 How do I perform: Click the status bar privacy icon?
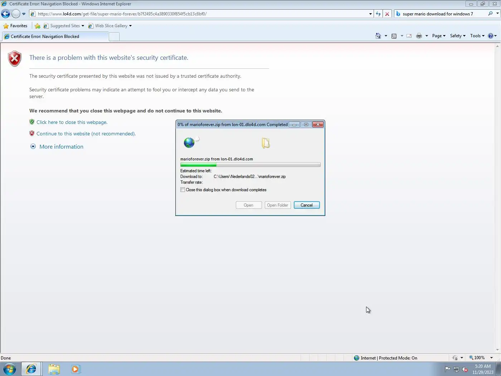[455, 358]
